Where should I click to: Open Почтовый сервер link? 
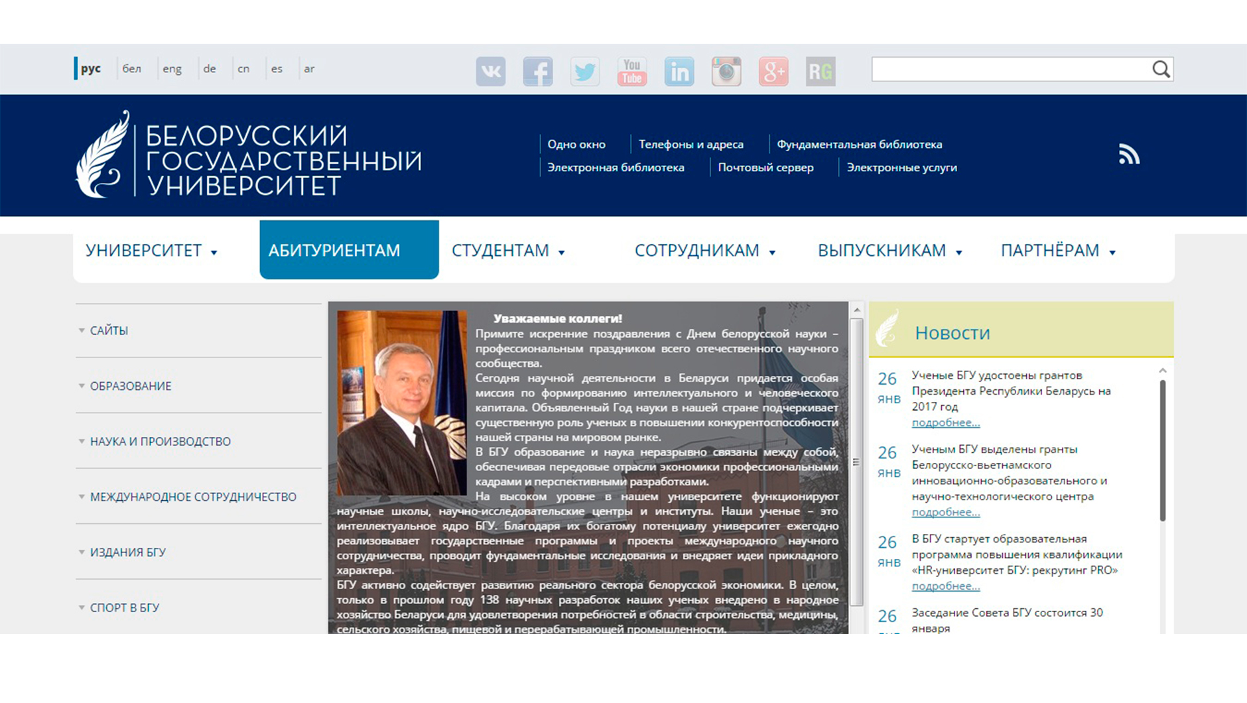pyautogui.click(x=765, y=167)
